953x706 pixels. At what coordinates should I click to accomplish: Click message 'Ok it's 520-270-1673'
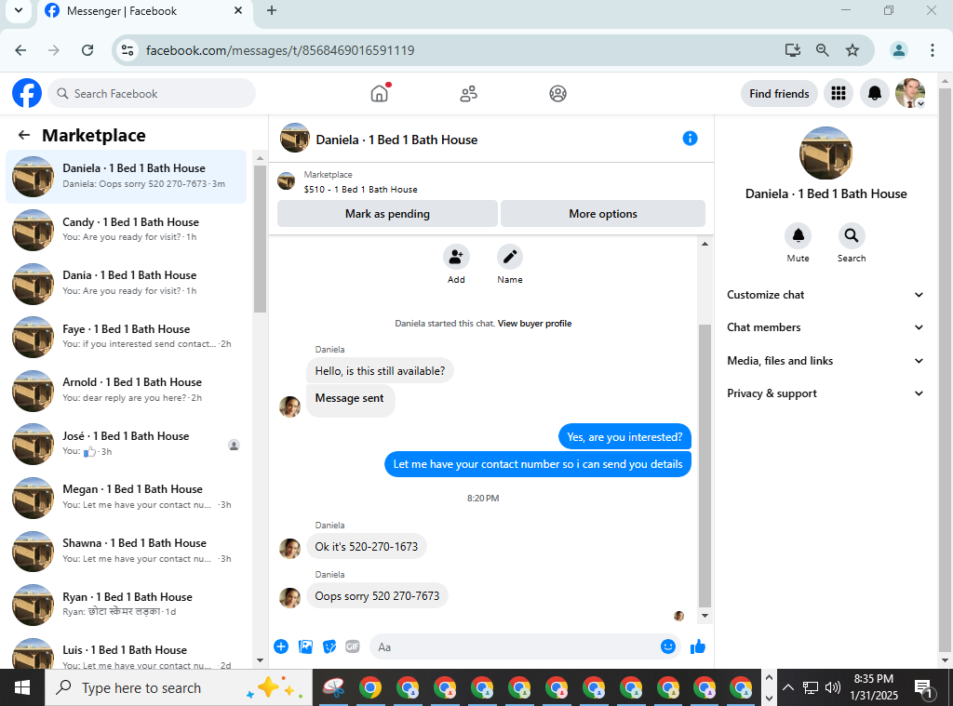tap(366, 547)
